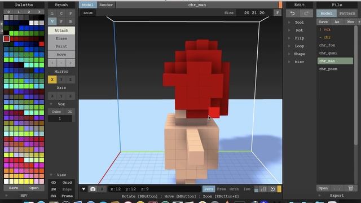Select the P pattern brush mode

tap(71, 14)
